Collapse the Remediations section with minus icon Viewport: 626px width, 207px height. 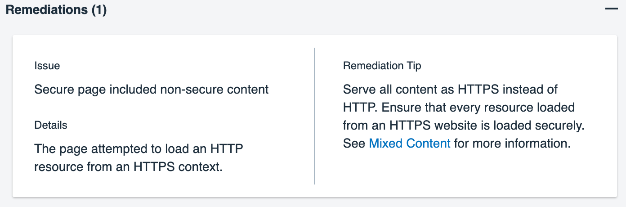[612, 9]
